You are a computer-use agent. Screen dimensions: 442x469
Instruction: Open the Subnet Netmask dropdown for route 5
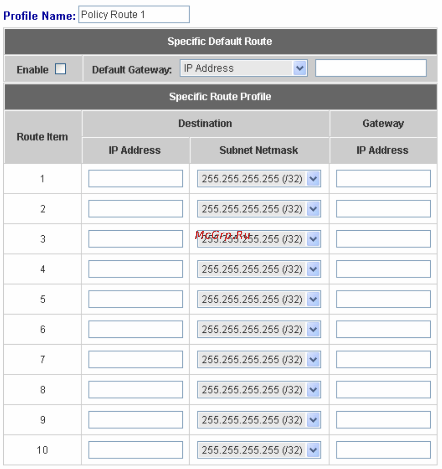point(259,299)
